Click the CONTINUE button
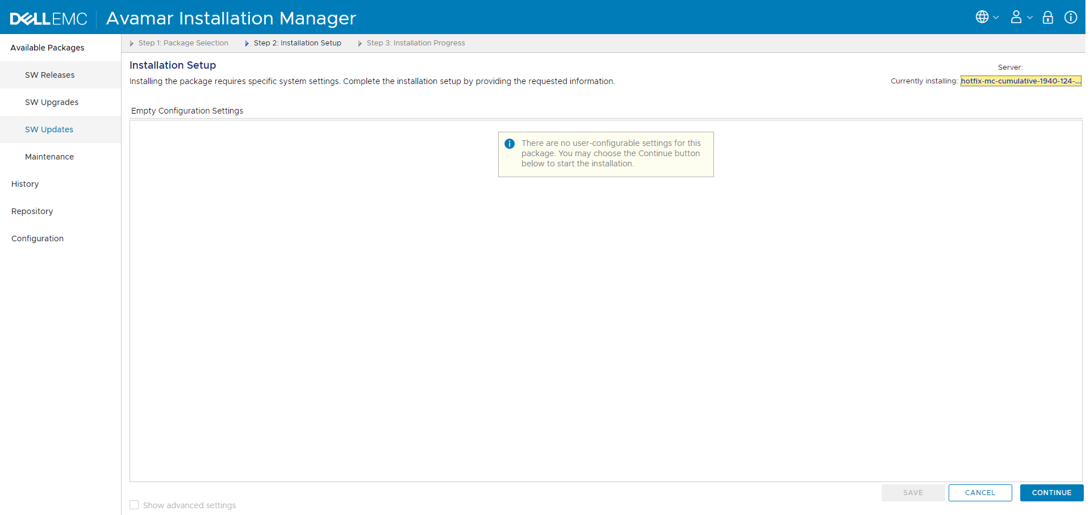 1051,492
